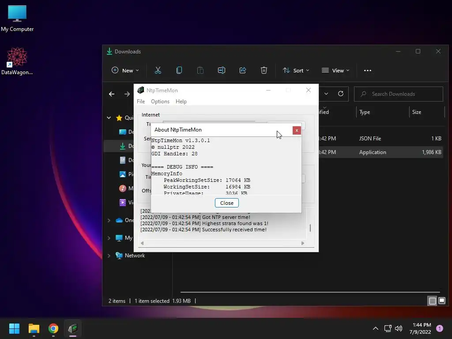Click the network icon in system tray
The image size is (452, 339).
[388, 328]
